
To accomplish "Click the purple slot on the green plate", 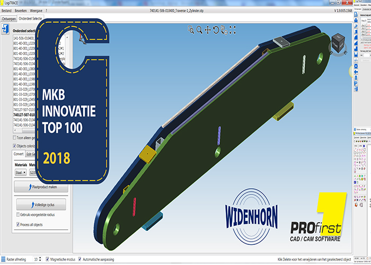I will 219,136.
